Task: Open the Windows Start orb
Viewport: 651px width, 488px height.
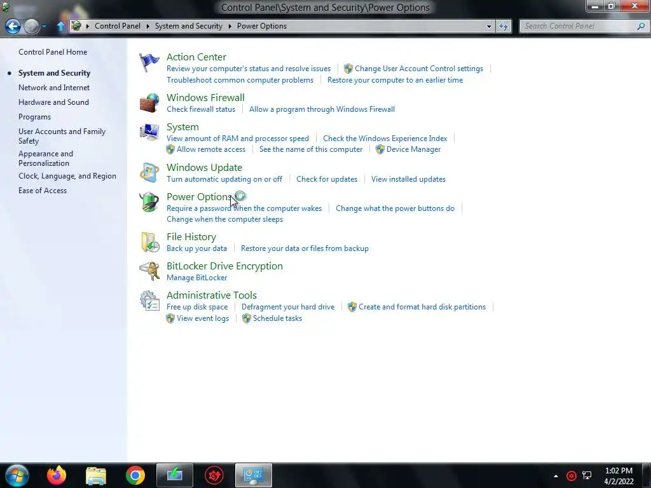Action: [17, 475]
